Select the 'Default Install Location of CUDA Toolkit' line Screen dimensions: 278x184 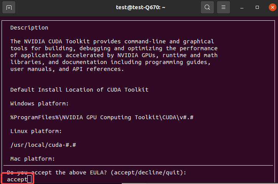[79, 90]
